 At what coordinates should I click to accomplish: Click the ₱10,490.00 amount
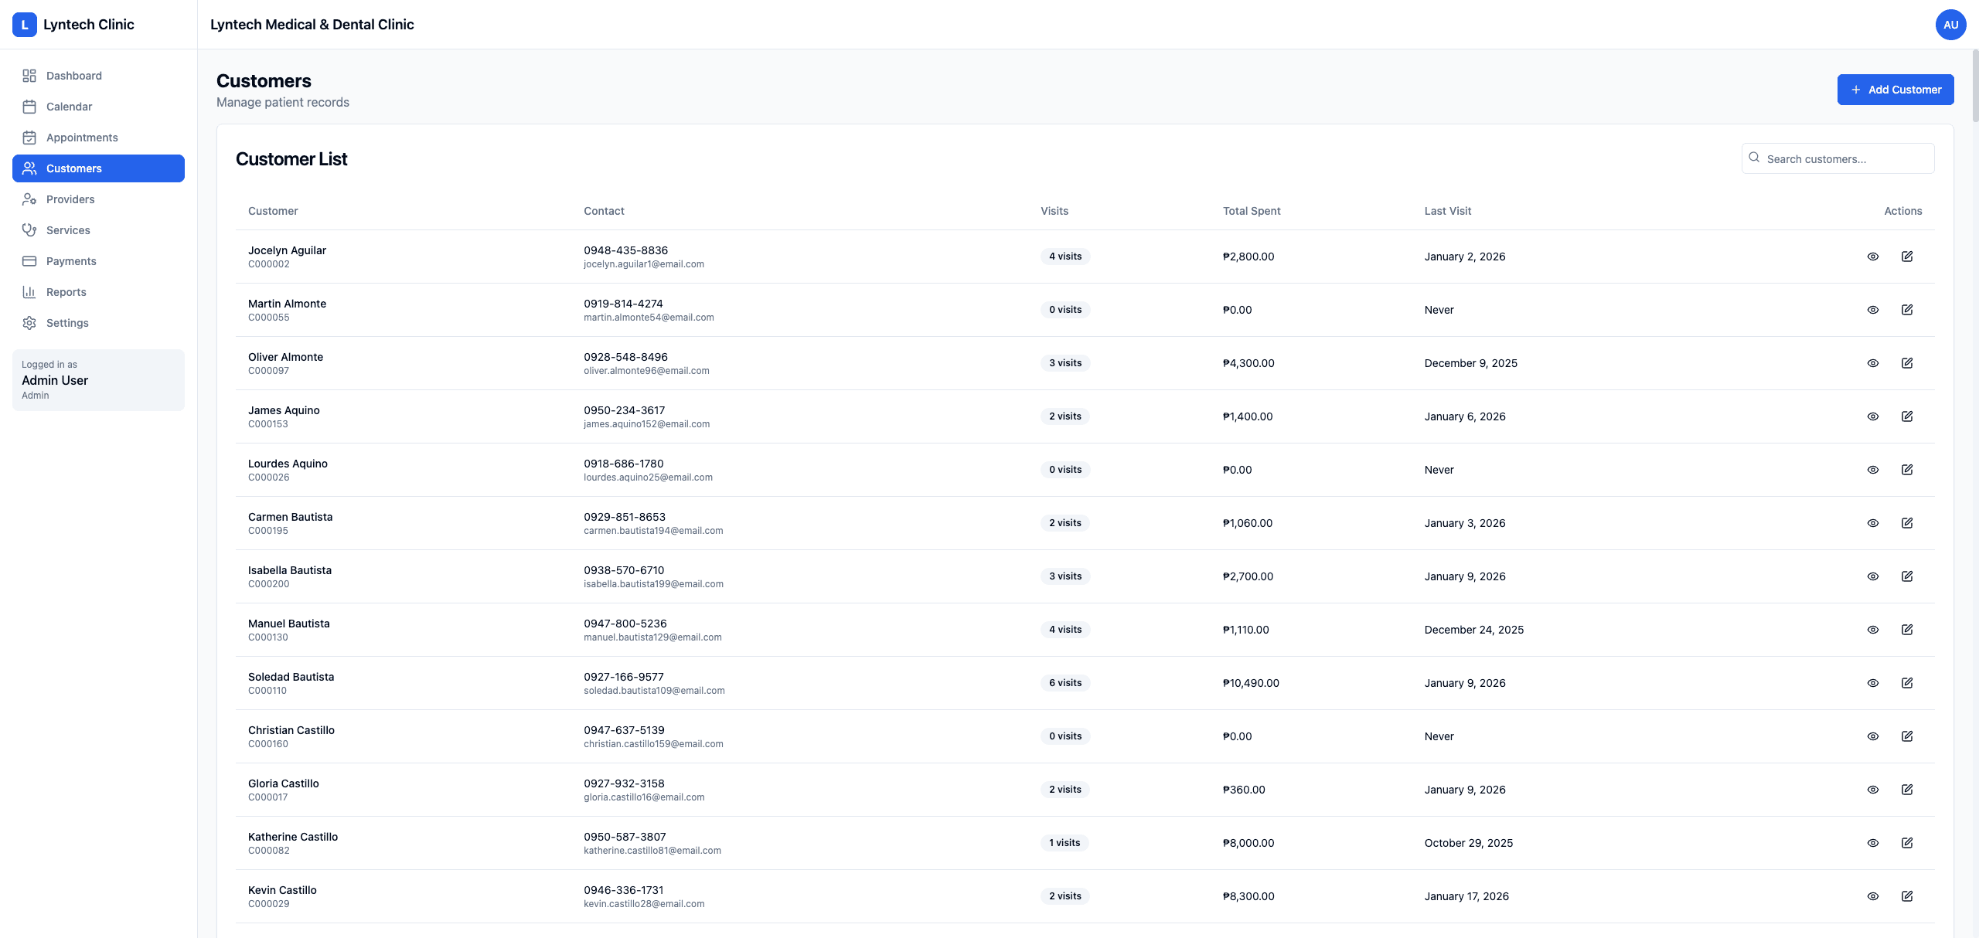[1251, 683]
